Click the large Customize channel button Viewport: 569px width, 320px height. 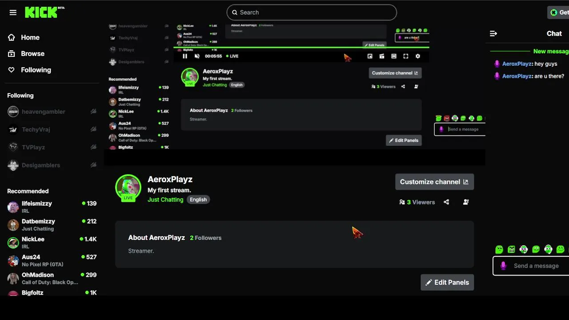point(434,182)
